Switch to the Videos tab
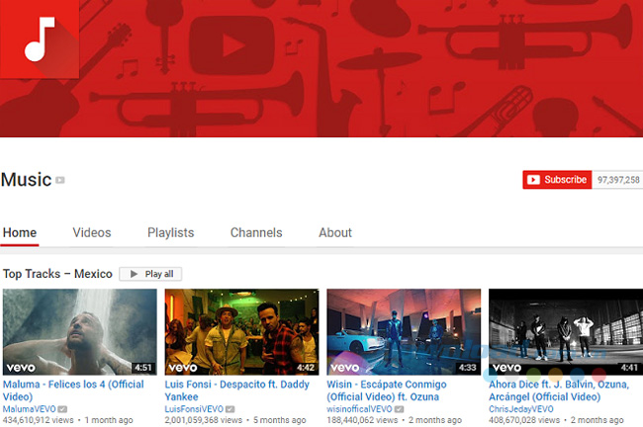This screenshot has height=427, width=643. (x=92, y=232)
